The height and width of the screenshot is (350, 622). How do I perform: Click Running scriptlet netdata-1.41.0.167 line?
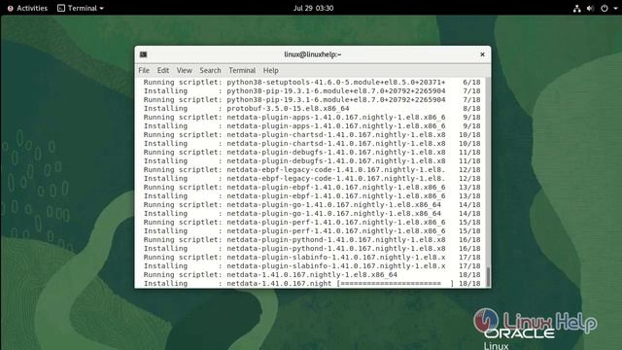pyautogui.click(x=312, y=274)
